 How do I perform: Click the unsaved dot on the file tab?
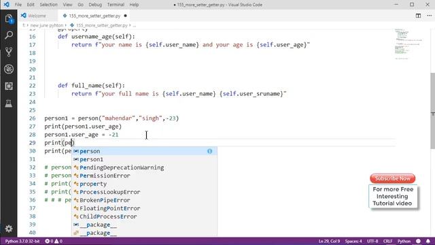pos(125,16)
